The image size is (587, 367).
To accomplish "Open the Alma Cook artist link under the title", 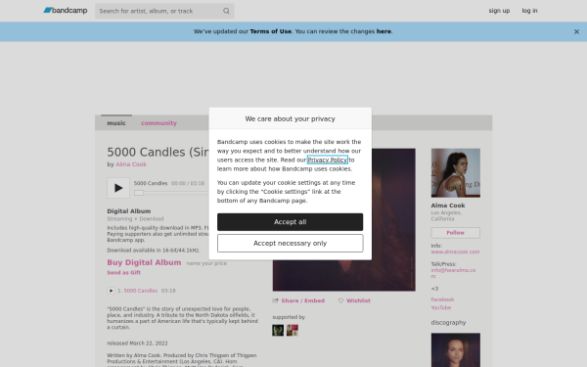I will point(131,164).
